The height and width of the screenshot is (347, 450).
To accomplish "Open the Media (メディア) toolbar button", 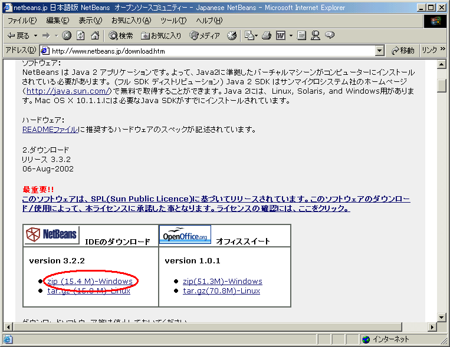I will (205, 35).
